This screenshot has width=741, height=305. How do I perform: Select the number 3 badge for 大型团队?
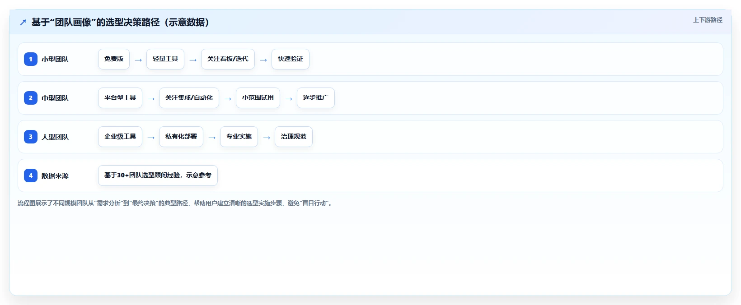pyautogui.click(x=31, y=137)
